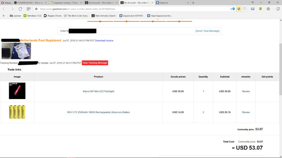Click the site info globe icon in address bar
Screen dimensions: 282x158
36,9
